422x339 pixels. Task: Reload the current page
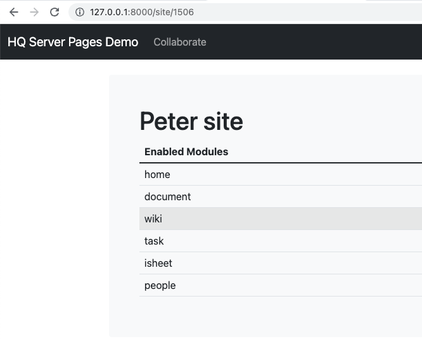tap(54, 12)
